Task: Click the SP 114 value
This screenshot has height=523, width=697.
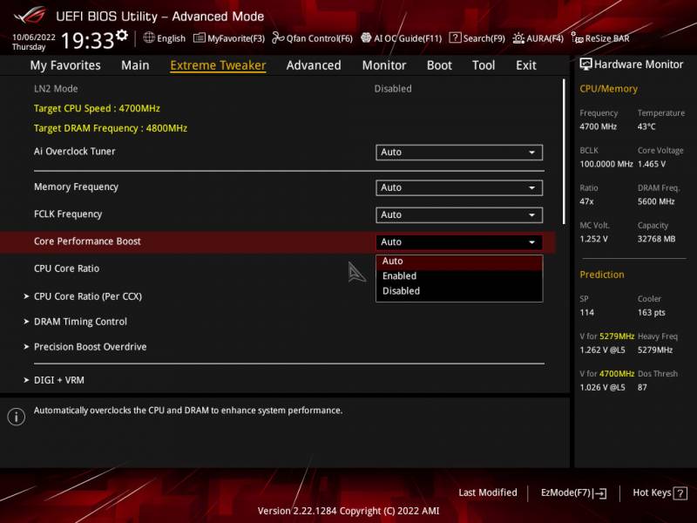Action: point(586,313)
